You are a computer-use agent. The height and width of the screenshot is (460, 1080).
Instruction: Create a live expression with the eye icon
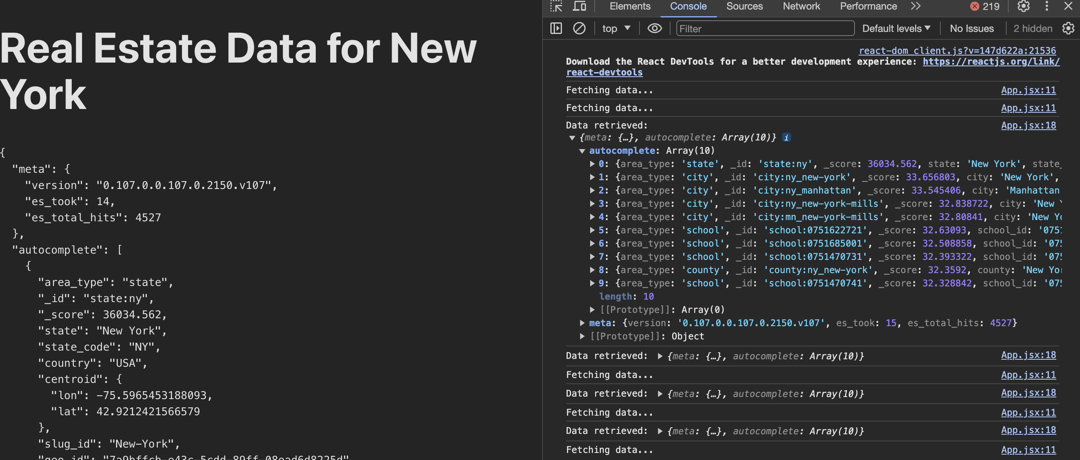point(654,29)
